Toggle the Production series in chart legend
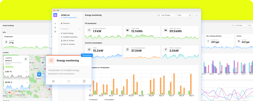This screenshot has height=101, width=253. 93,100
